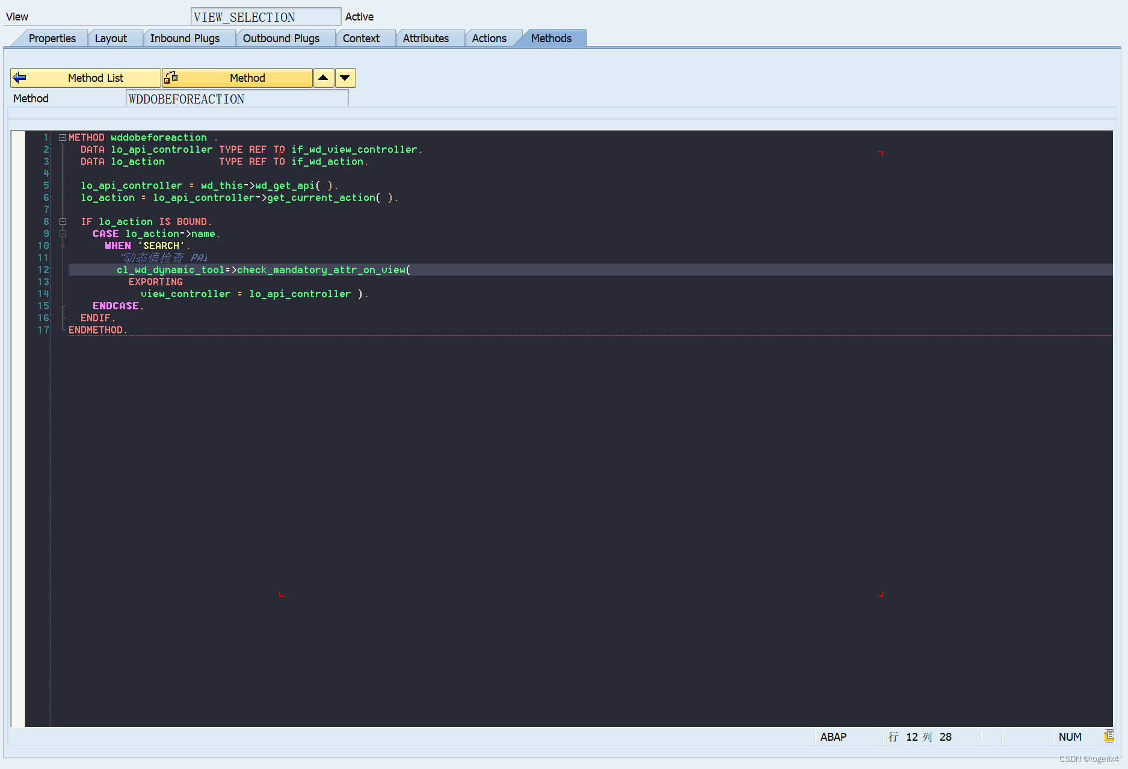Click the get_current_action code line

coord(239,197)
